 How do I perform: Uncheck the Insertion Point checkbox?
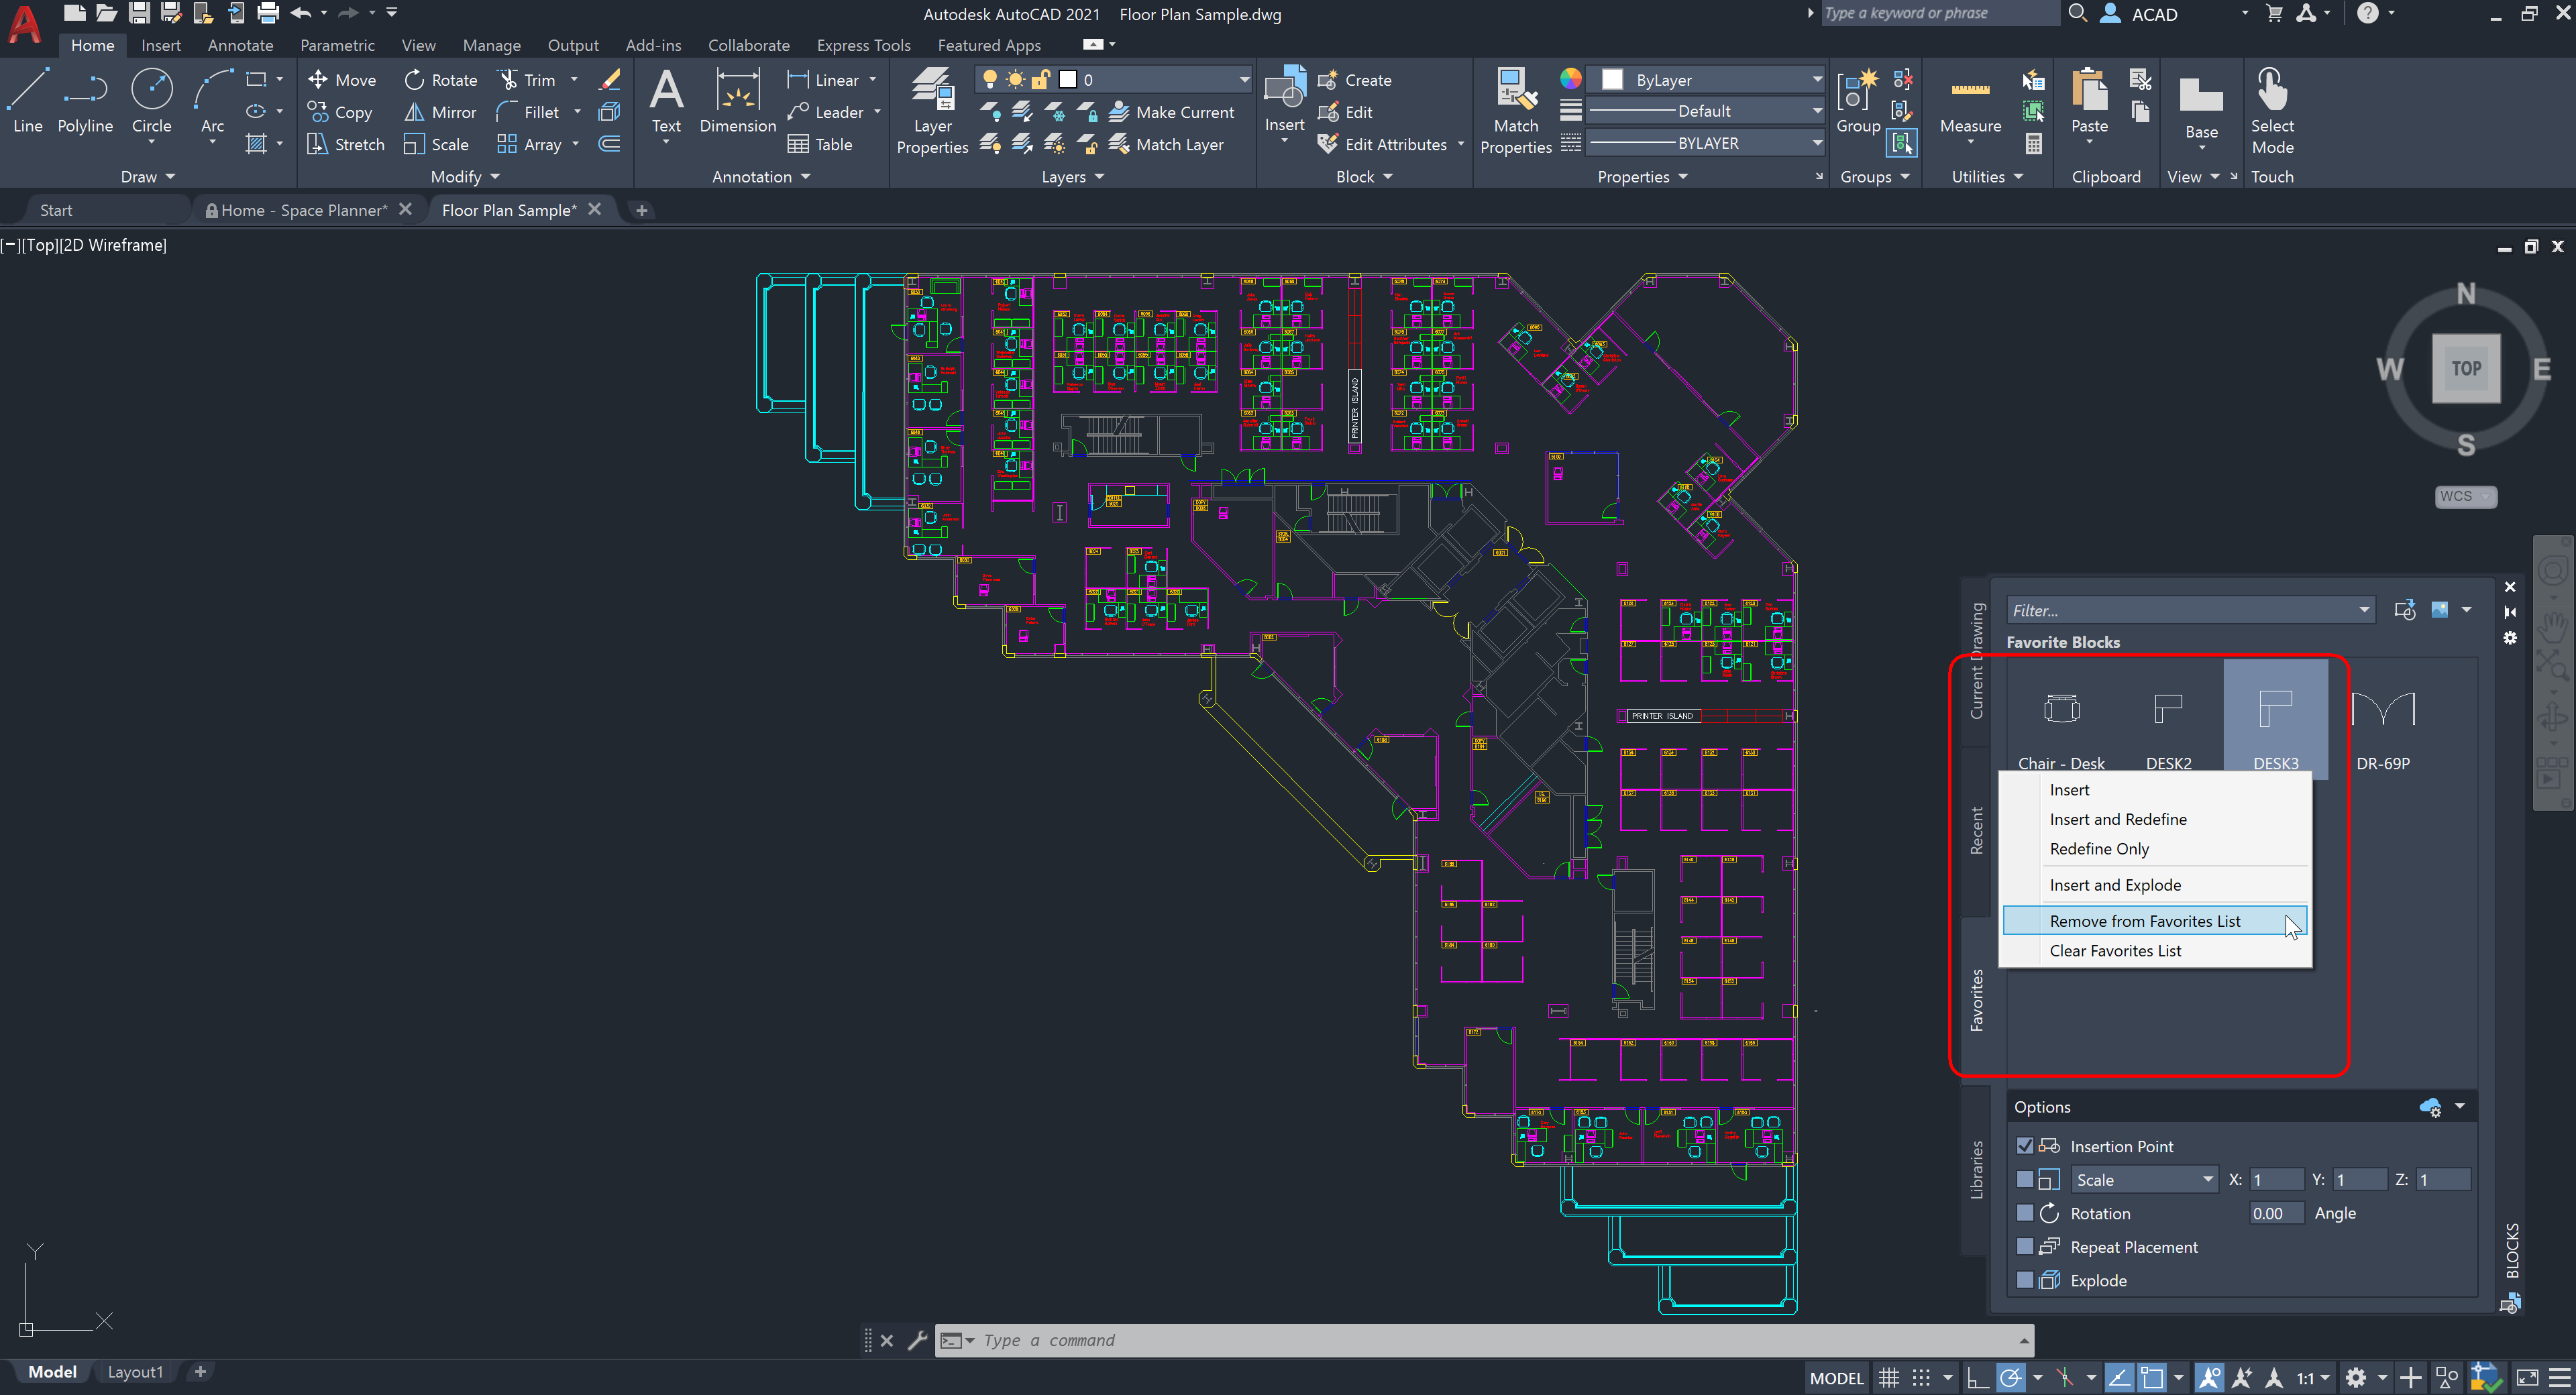point(2025,1146)
